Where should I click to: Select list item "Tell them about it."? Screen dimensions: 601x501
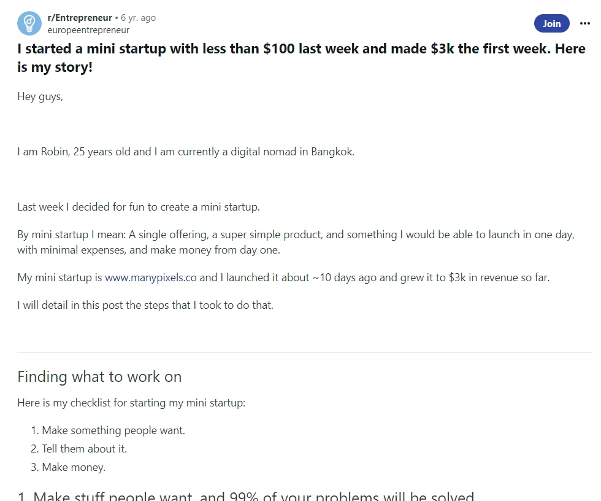pyautogui.click(x=84, y=449)
